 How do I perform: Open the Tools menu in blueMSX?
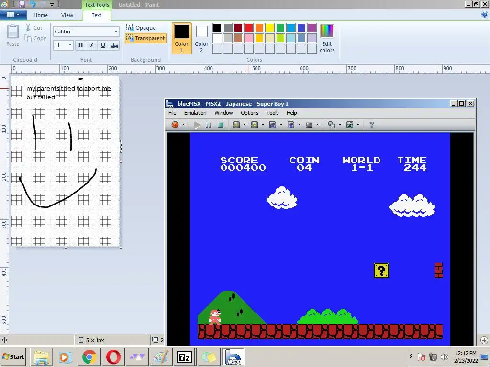pos(272,113)
